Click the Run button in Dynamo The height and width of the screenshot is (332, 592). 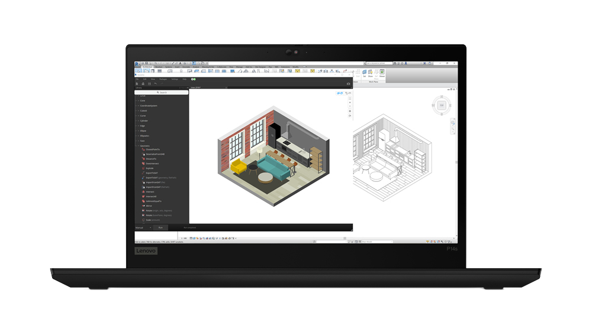click(x=160, y=227)
